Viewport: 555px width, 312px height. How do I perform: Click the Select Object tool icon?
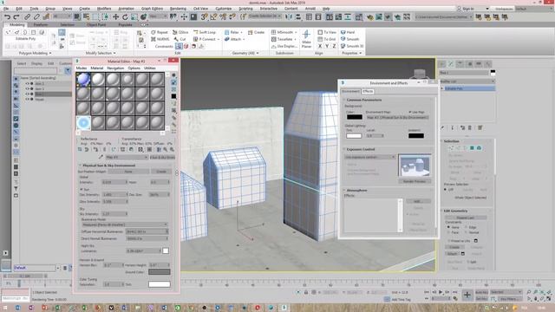click(77, 16)
